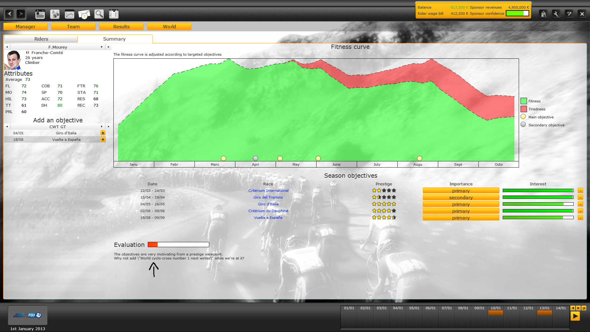This screenshot has height=332, width=590.
Task: Open the Results menu
Action: [x=121, y=27]
